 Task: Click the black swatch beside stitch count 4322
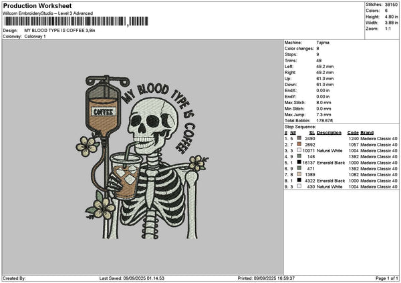pyautogui.click(x=299, y=180)
